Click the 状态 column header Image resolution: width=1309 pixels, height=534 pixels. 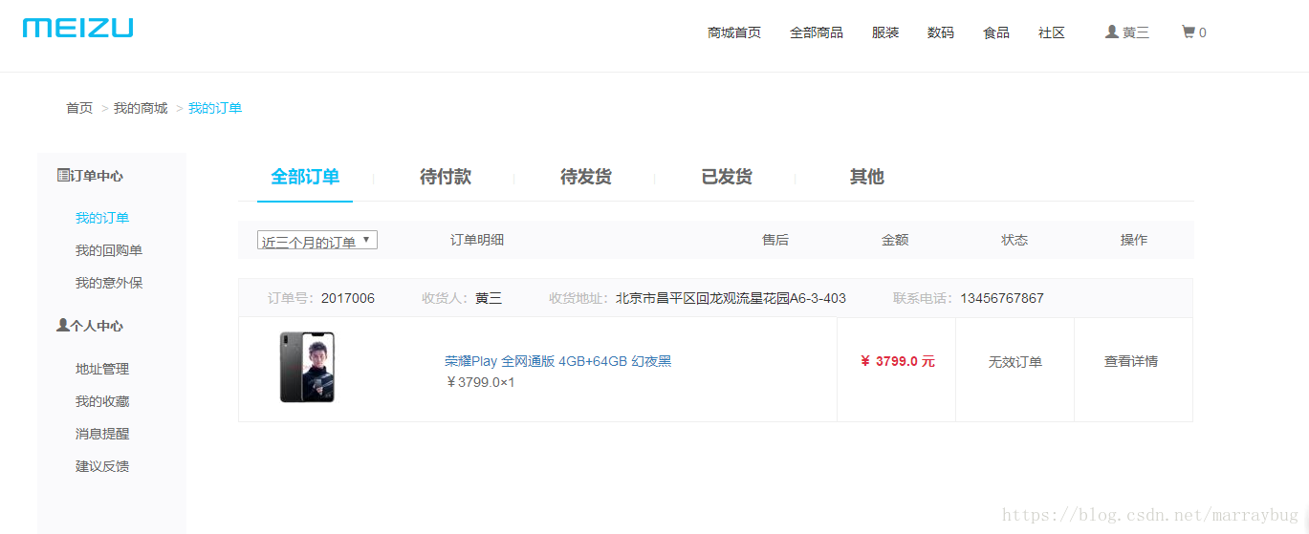1014,240
